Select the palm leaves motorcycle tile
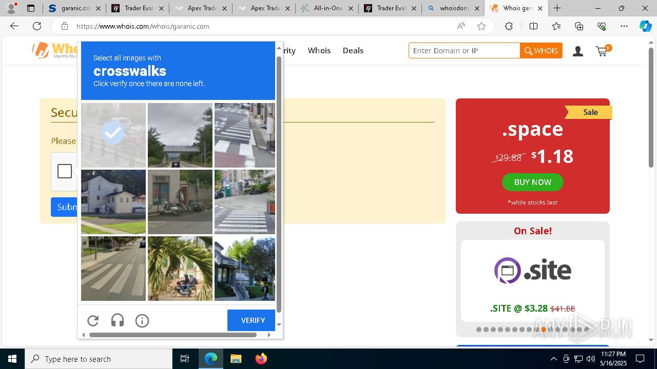This screenshot has height=369, width=657. coord(180,269)
